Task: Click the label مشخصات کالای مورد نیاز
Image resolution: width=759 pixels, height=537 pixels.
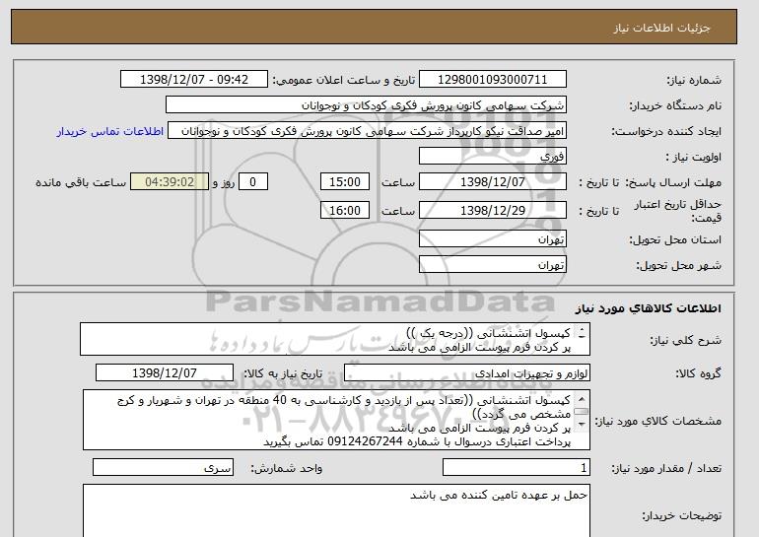Action: (657, 421)
